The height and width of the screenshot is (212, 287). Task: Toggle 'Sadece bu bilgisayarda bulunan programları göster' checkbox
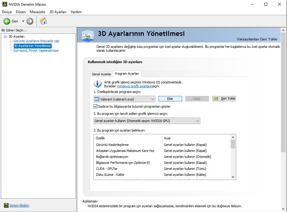(95, 106)
